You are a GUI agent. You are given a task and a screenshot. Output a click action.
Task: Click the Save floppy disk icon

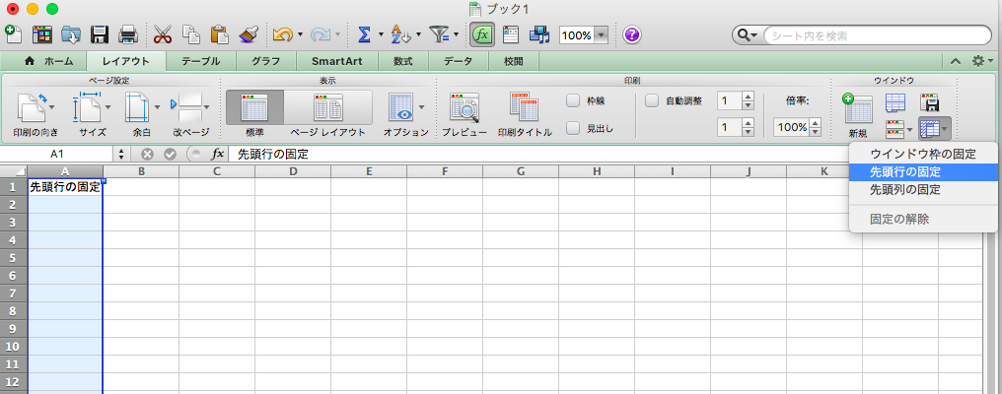(x=100, y=34)
